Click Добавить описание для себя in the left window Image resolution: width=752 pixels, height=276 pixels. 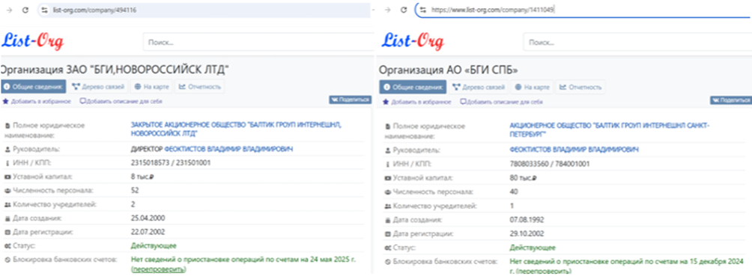point(121,101)
